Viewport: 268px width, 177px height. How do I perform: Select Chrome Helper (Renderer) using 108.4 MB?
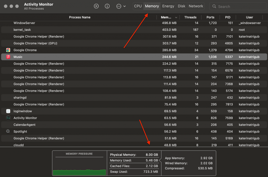[134, 91]
